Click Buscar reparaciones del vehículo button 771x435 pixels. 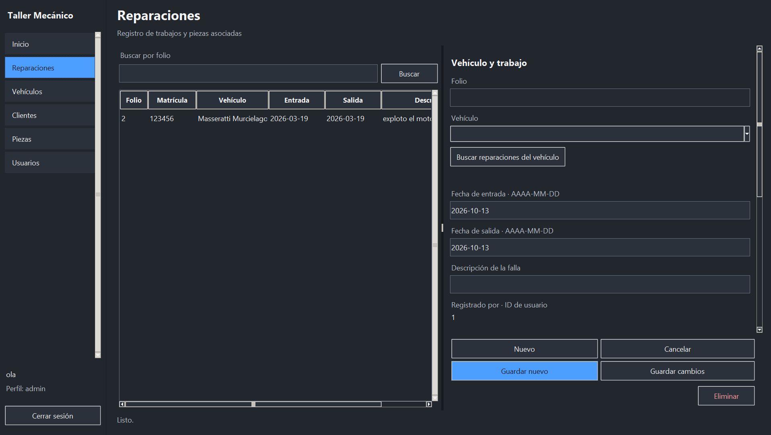pyautogui.click(x=508, y=157)
